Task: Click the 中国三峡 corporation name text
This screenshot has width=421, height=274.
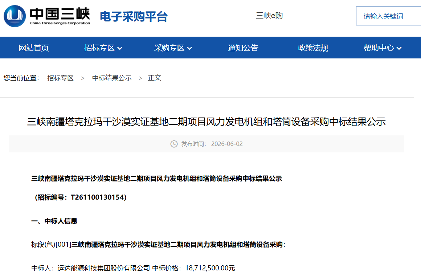Action: click(60, 14)
